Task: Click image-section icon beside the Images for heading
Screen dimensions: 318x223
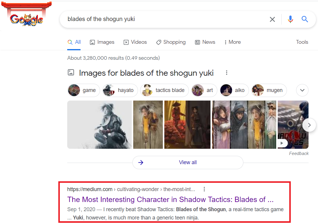Action: coord(71,72)
